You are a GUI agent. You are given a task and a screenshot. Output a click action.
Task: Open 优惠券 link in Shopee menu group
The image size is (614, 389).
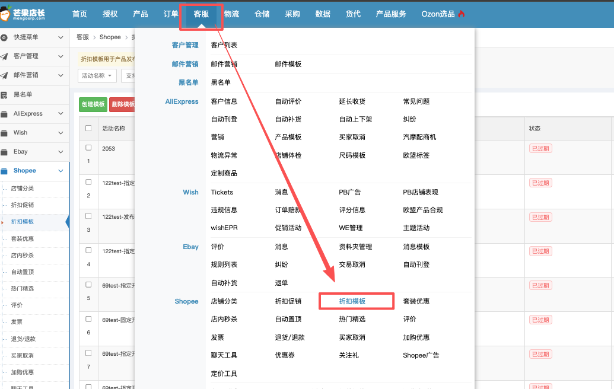[x=285, y=355]
